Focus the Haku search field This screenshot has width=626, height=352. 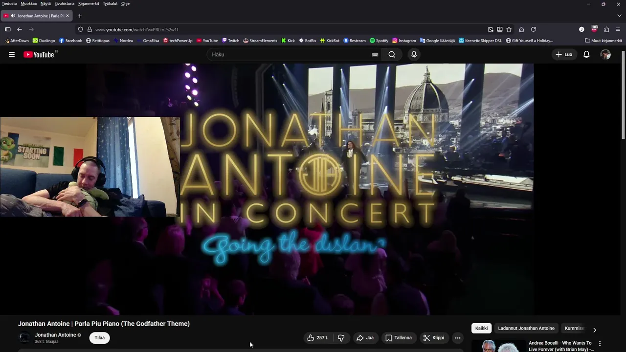293,54
